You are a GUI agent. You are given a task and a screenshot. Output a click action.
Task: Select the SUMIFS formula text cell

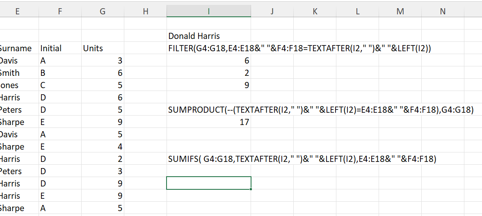click(x=209, y=159)
